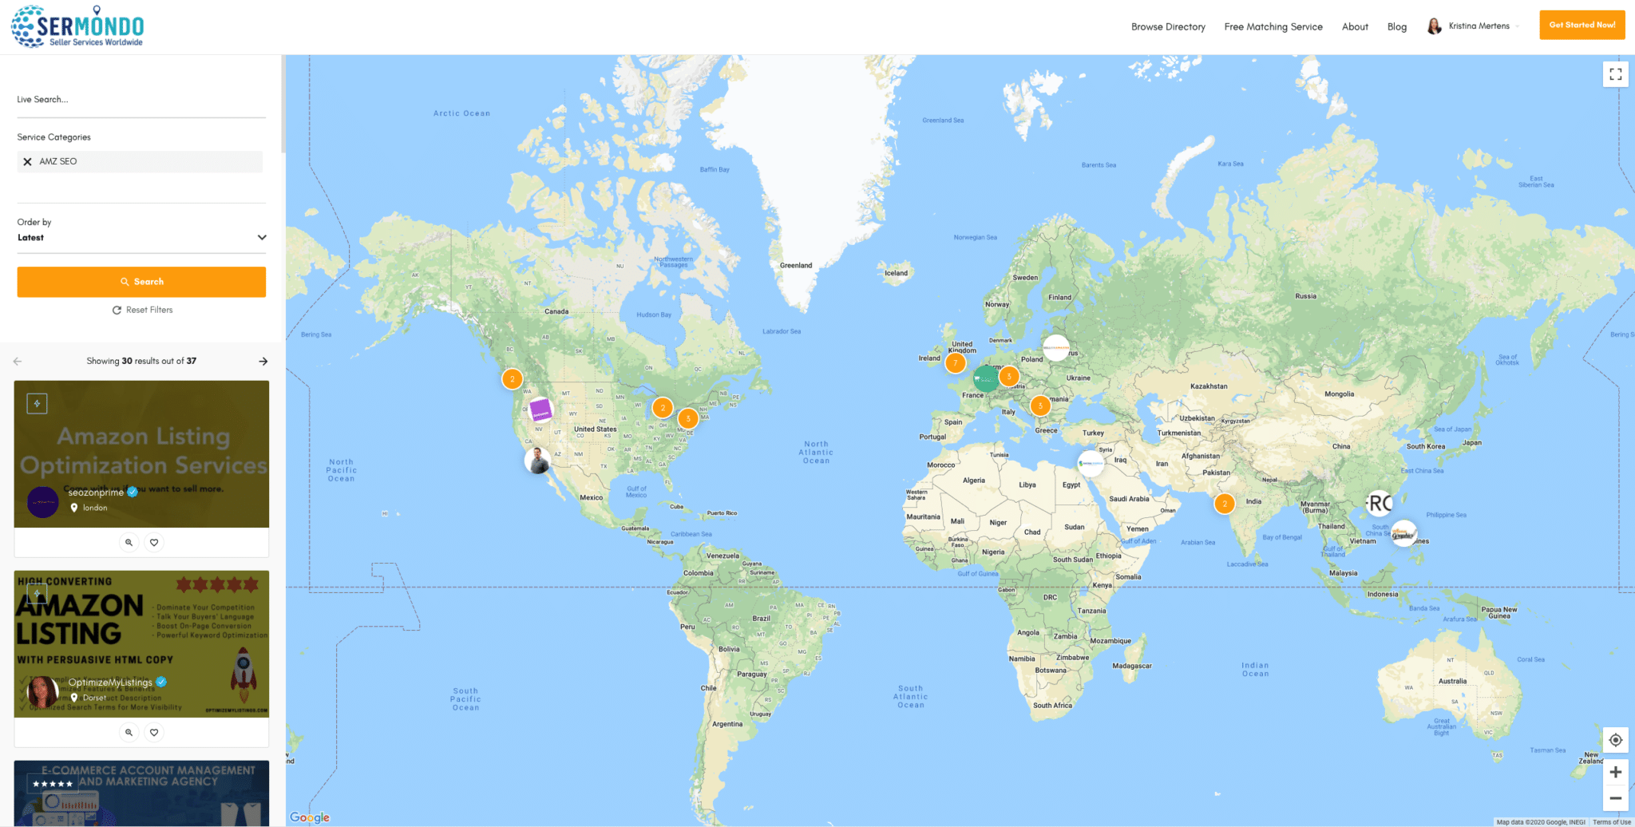Open Free Matching Service page
Image resolution: width=1635 pixels, height=827 pixels.
[x=1273, y=27]
